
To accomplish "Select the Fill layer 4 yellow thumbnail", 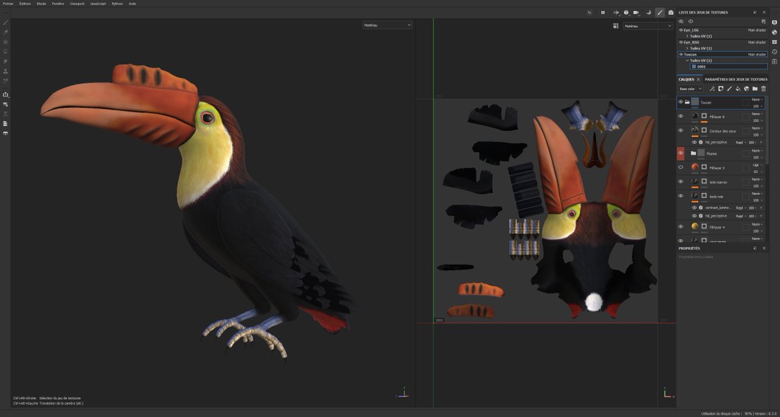I will tap(695, 227).
